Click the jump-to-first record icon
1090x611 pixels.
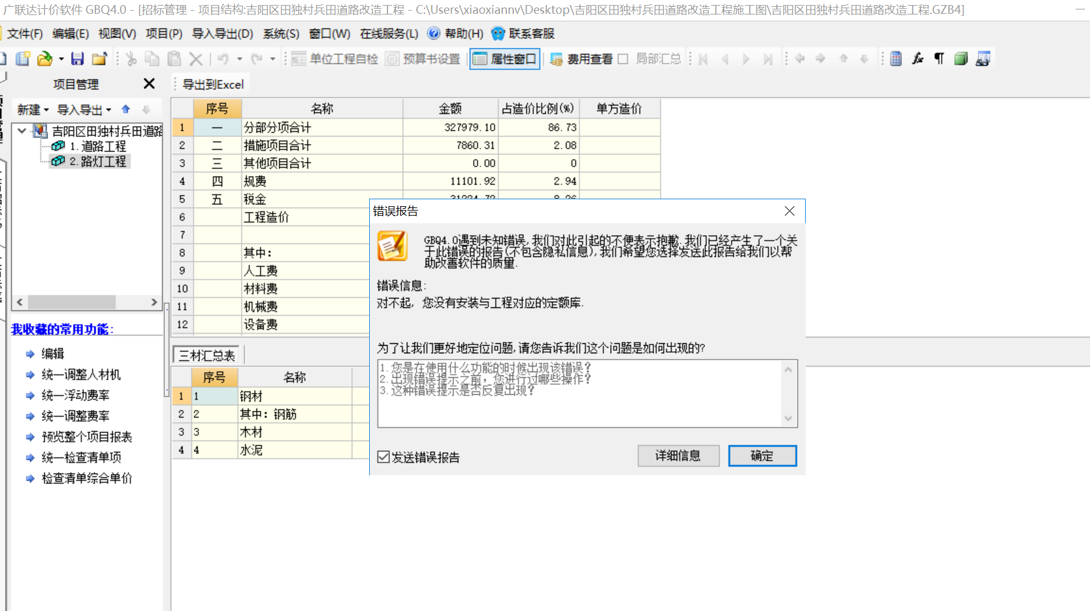[x=703, y=58]
